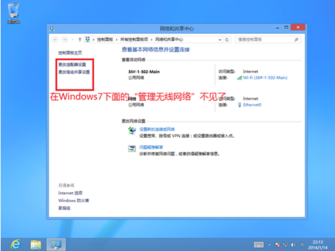Click 控制面板 in the breadcrumb path
This screenshot has height=251, width=335.
click(105, 39)
